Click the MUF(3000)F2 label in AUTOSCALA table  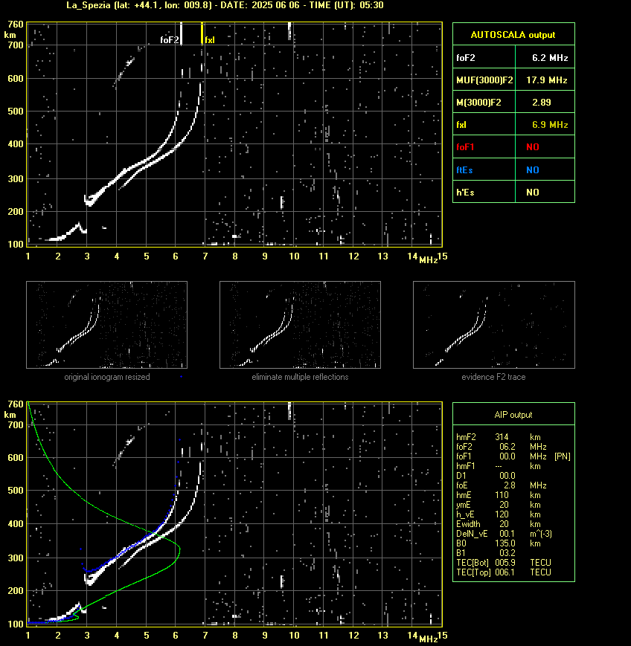coord(484,80)
